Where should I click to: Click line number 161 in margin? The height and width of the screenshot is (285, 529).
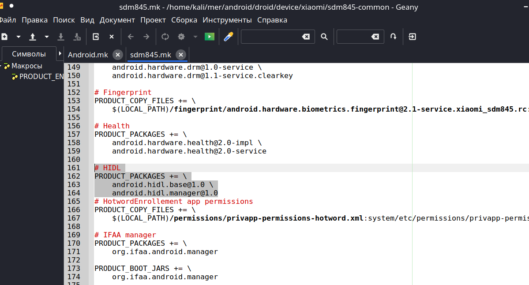click(x=74, y=168)
